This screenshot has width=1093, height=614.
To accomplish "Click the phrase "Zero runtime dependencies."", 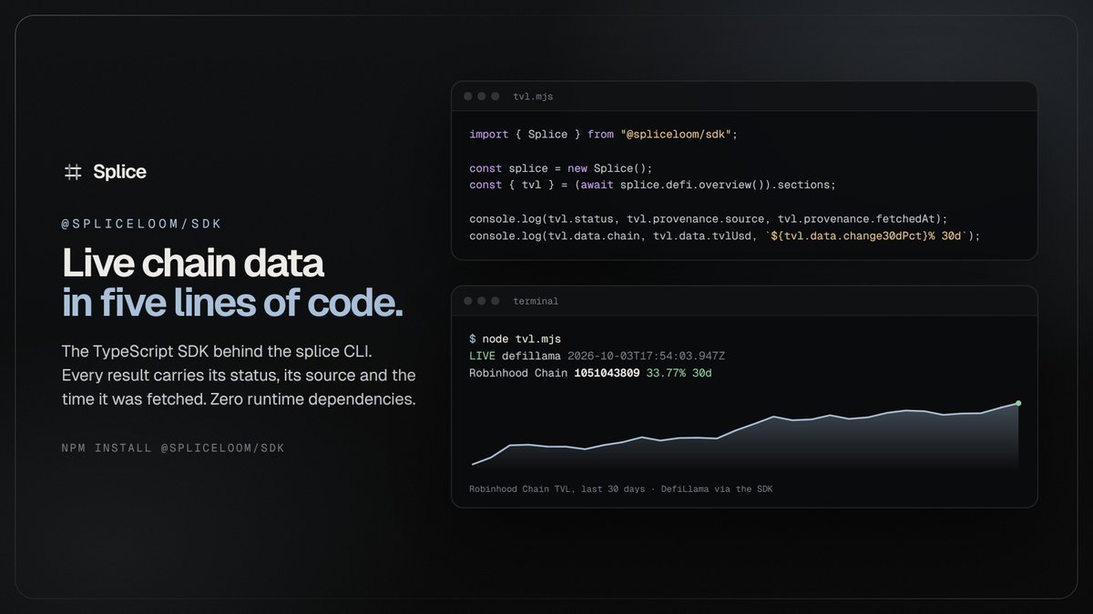I will [x=312, y=399].
